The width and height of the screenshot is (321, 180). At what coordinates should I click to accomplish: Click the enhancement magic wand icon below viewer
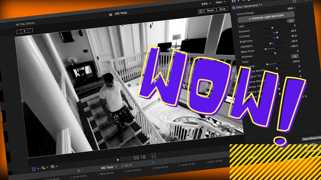coord(43,168)
